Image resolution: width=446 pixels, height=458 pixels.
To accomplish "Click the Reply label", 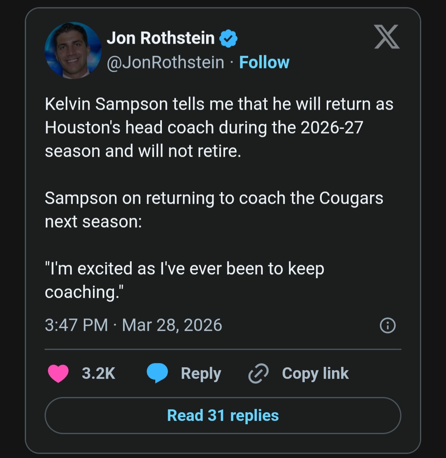I will [201, 373].
